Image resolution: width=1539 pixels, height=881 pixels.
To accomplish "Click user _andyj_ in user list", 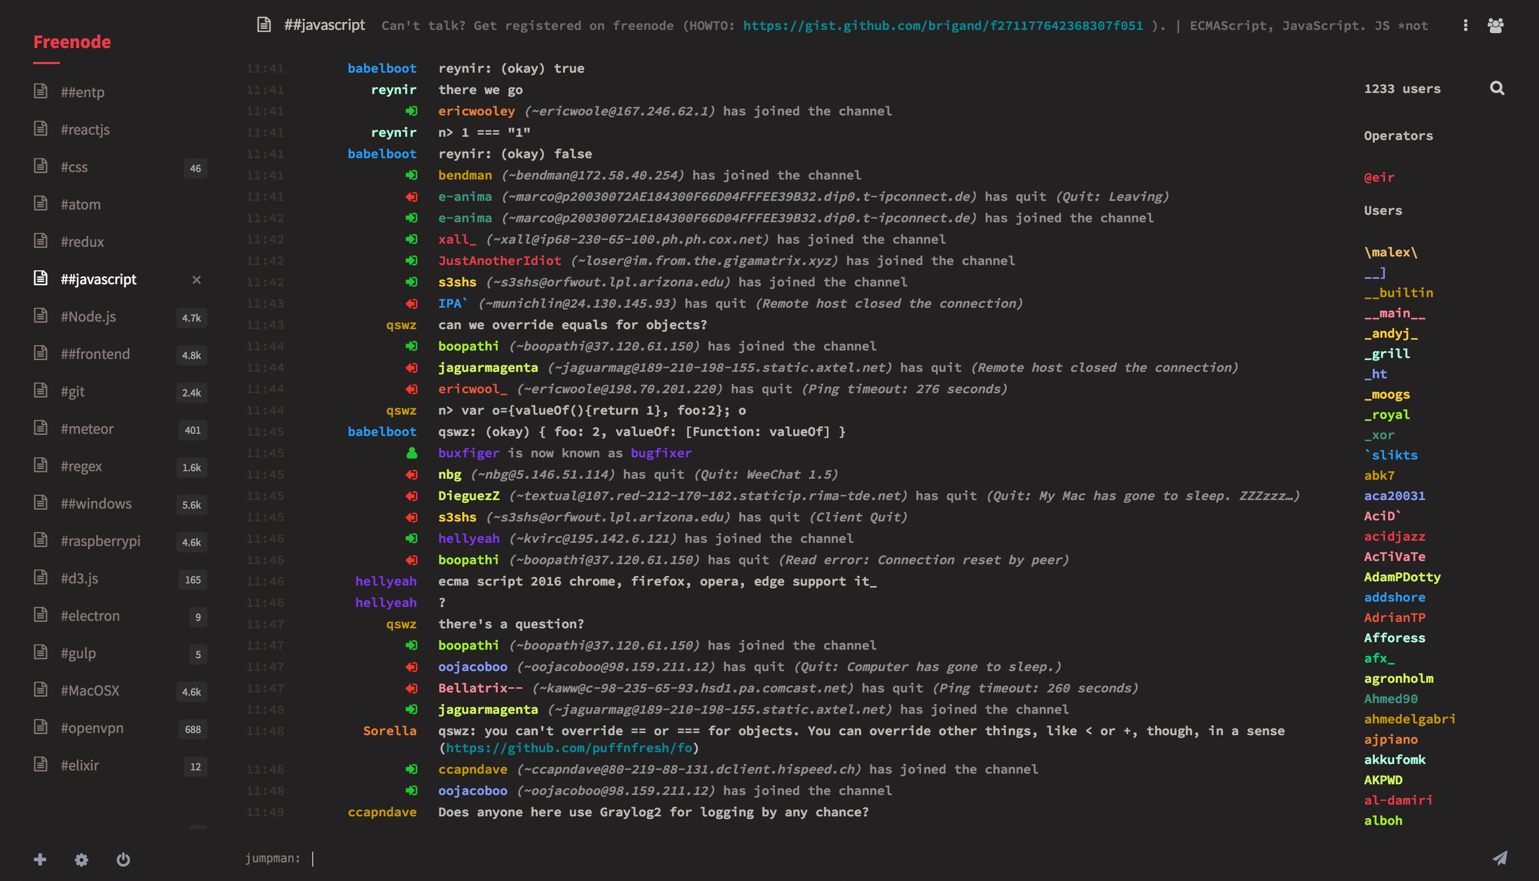I will click(1391, 333).
